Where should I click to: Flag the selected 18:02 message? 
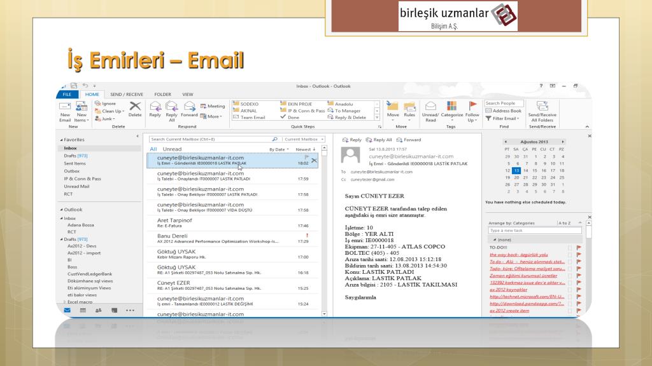click(306, 158)
